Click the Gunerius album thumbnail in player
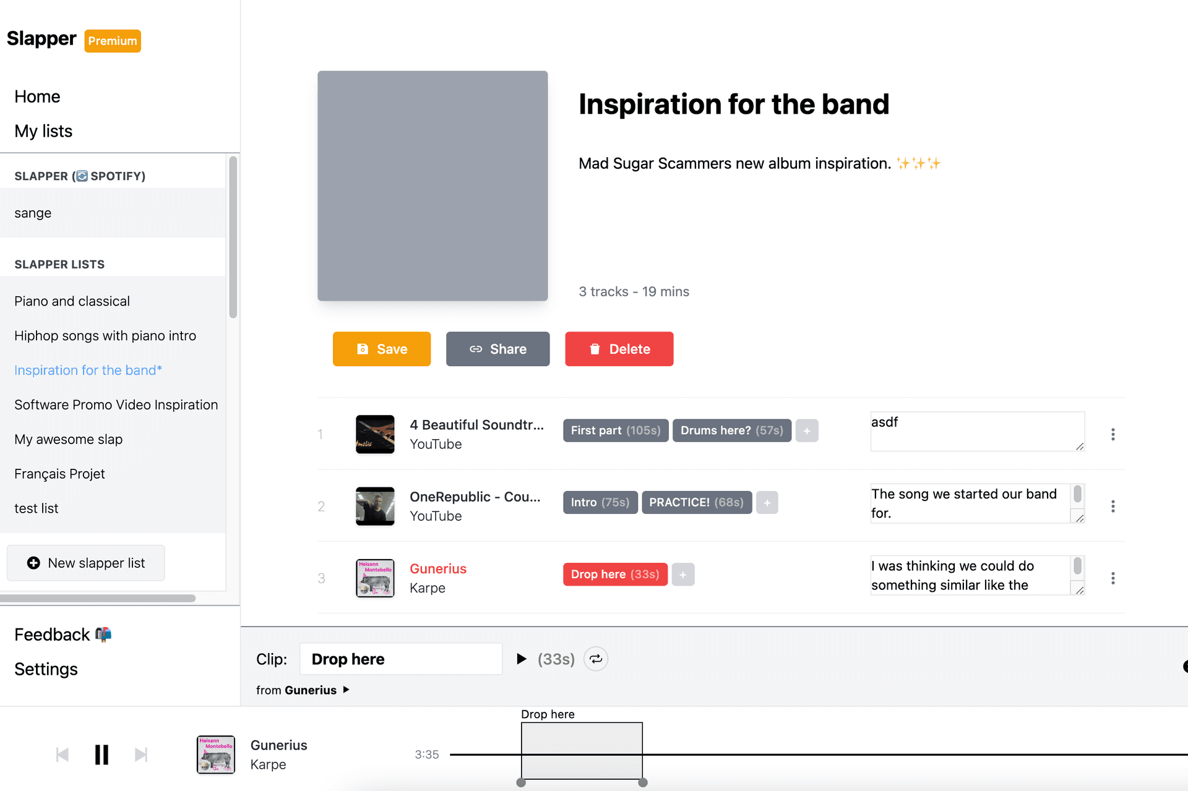1188x791 pixels. click(x=216, y=755)
